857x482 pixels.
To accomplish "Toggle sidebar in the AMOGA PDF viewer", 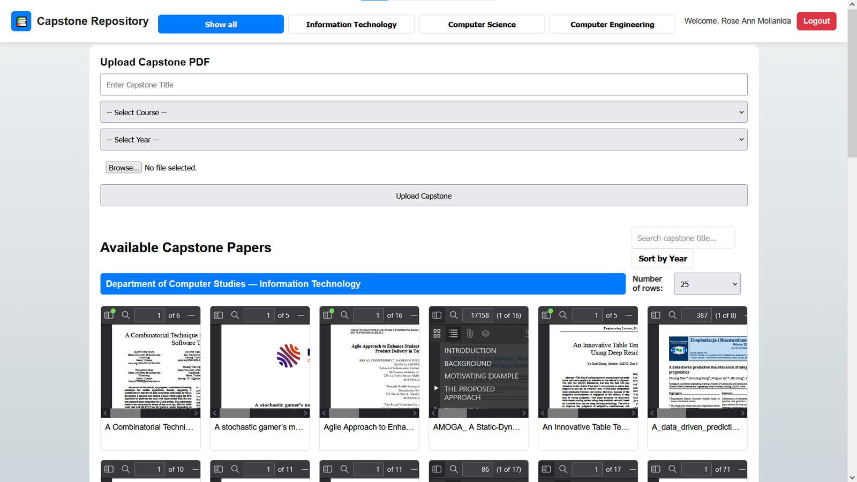I will point(437,315).
